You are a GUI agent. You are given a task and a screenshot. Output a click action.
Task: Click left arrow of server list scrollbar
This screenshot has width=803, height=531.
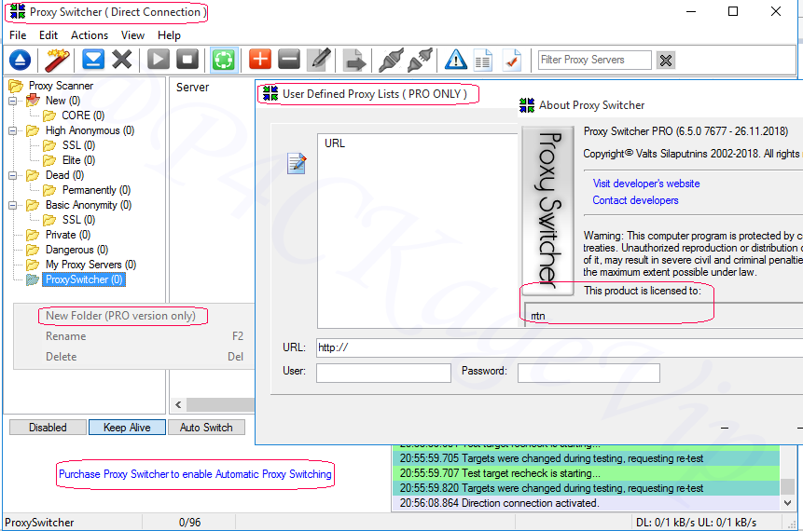pos(178,405)
